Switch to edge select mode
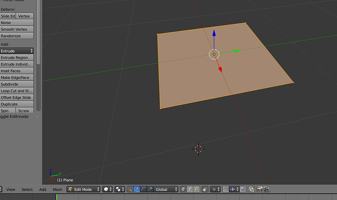Screen dimensions: 337x200 (x=190, y=189)
